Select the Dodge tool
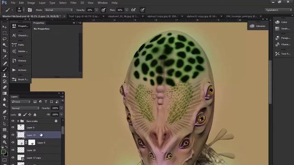 (5, 105)
